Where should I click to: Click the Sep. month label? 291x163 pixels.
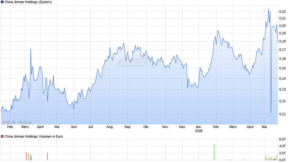tap(128, 127)
